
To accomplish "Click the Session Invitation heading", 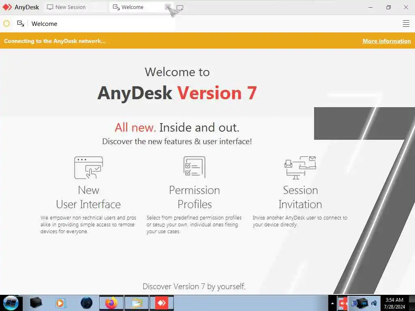I will (300, 197).
